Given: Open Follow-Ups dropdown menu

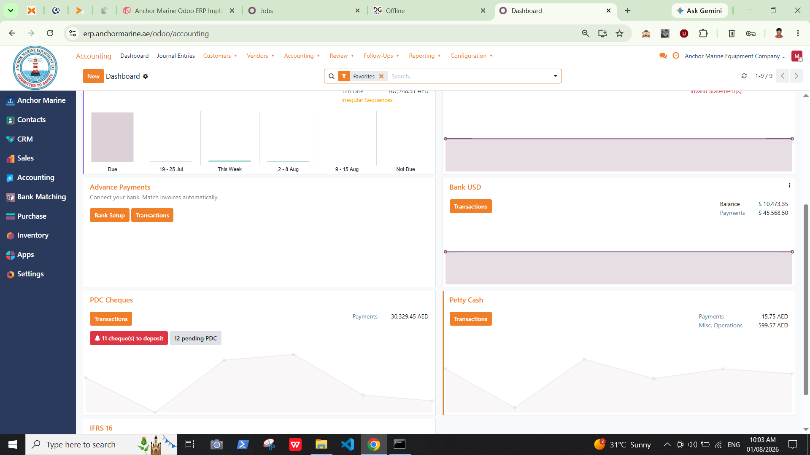Looking at the screenshot, I should pyautogui.click(x=381, y=56).
